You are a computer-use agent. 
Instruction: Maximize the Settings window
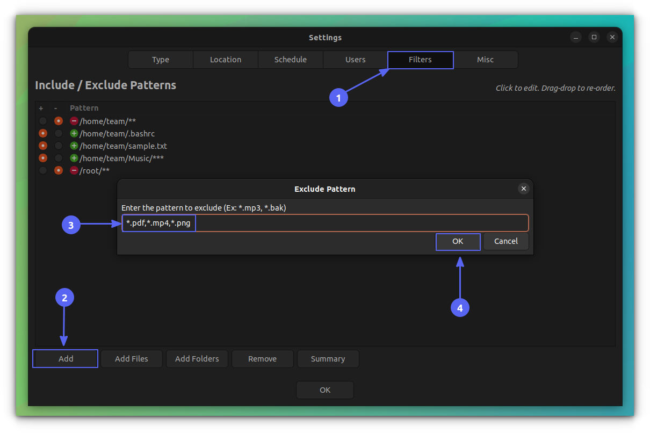coord(594,37)
